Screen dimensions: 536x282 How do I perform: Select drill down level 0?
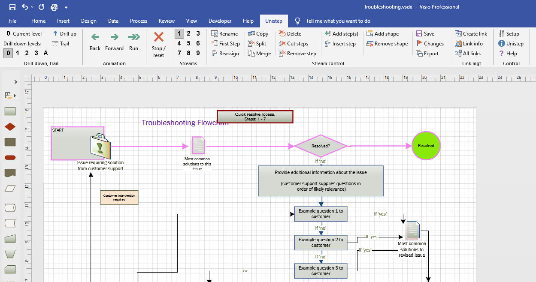pyautogui.click(x=8, y=53)
